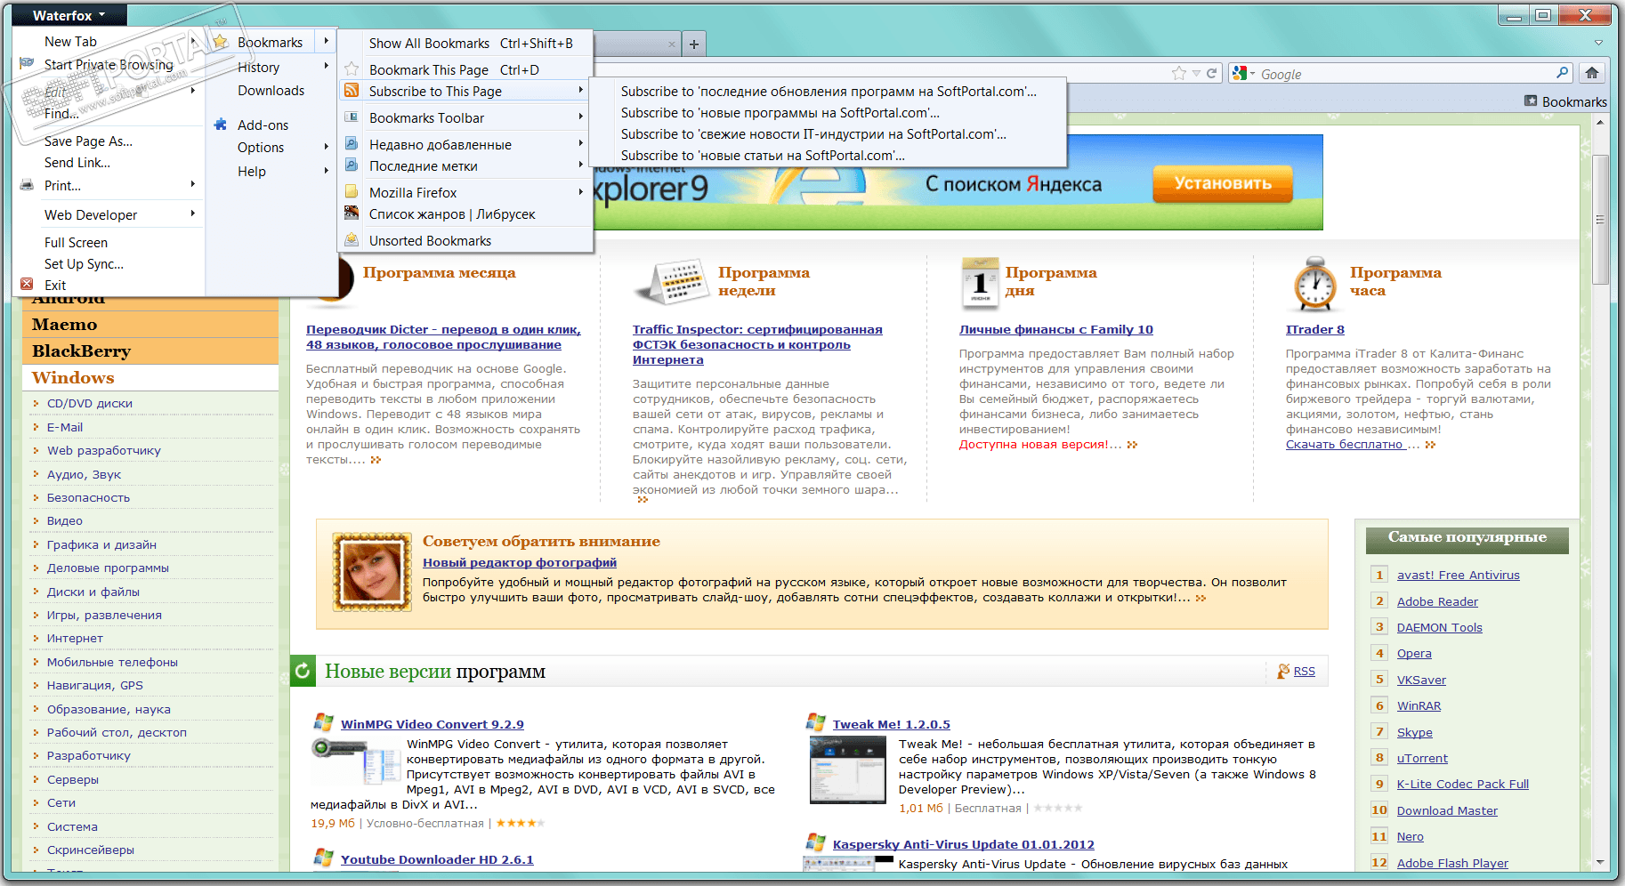Click the red Exit icon
Image resolution: width=1625 pixels, height=886 pixels.
pos(27,285)
